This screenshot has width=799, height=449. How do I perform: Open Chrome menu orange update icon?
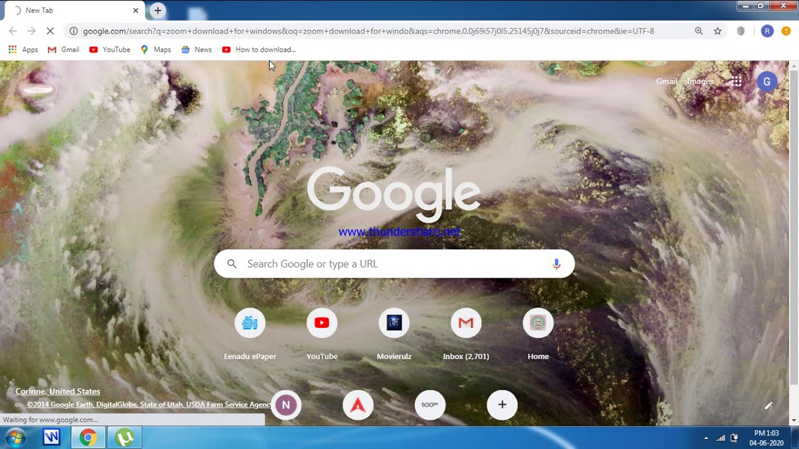pyautogui.click(x=786, y=31)
